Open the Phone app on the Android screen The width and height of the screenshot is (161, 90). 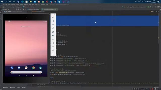(x=12, y=68)
